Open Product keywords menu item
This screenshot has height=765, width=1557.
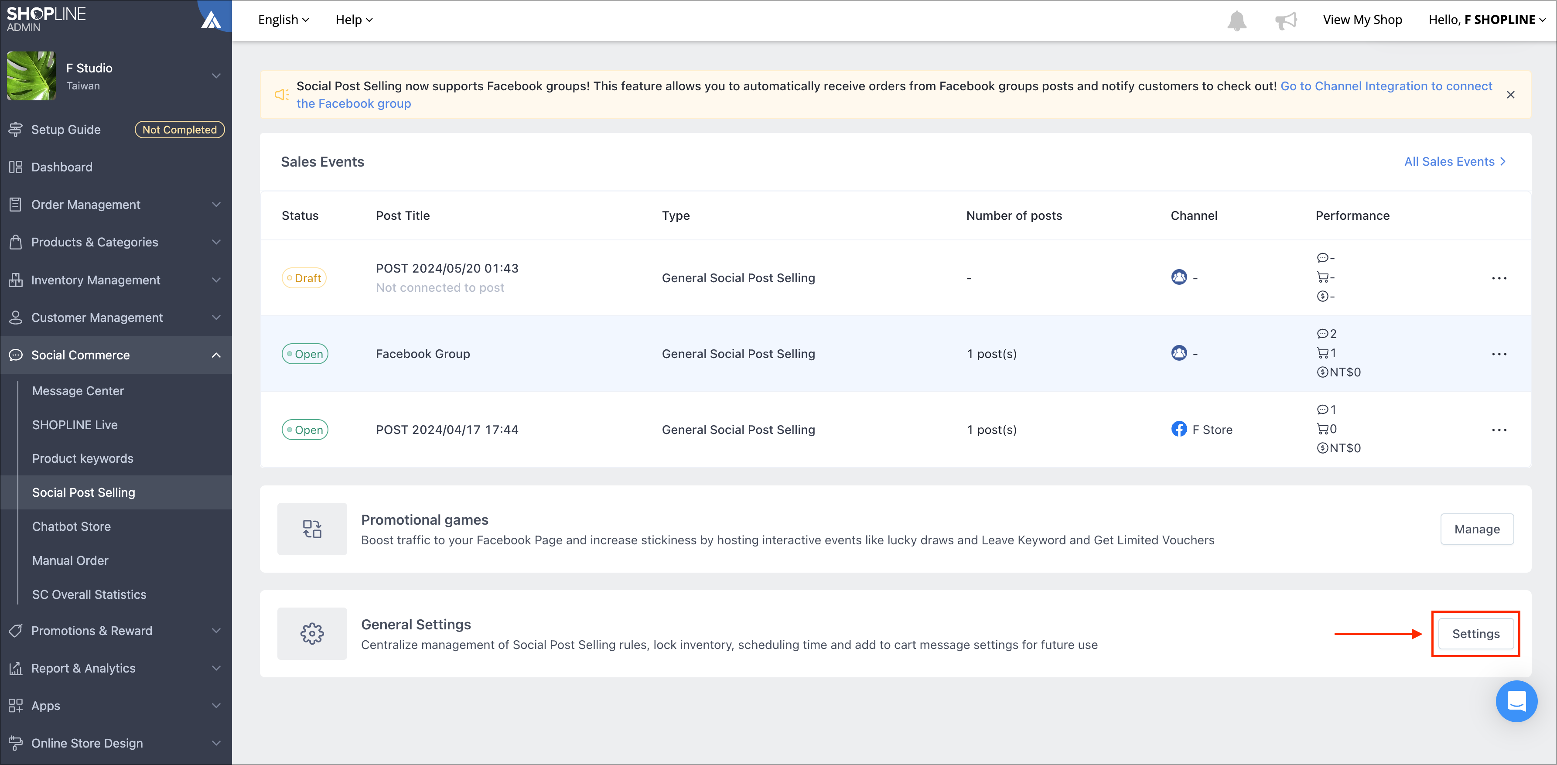tap(83, 458)
